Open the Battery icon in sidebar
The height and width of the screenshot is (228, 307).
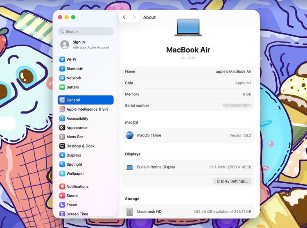click(62, 87)
